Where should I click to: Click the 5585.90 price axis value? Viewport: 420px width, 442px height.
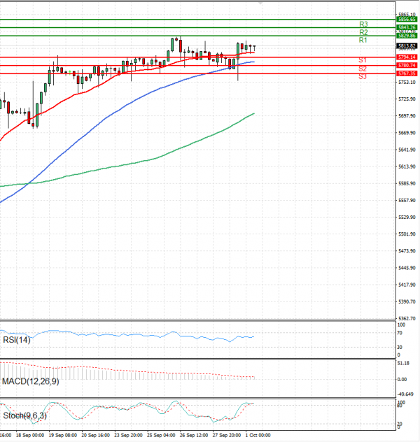407,183
